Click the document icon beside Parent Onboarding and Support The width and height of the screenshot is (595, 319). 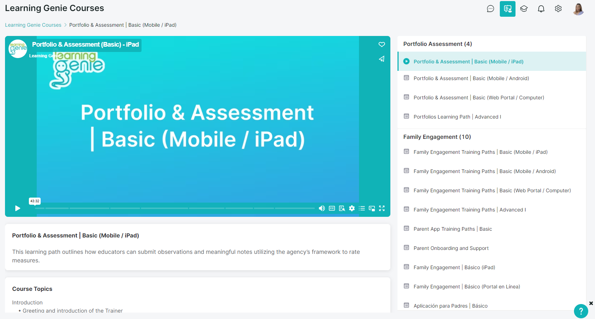tap(406, 248)
